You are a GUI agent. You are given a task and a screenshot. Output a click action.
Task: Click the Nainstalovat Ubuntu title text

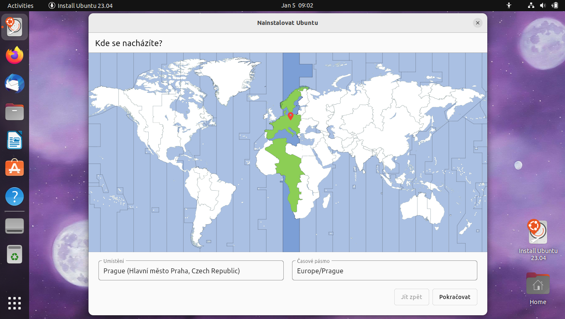(287, 23)
